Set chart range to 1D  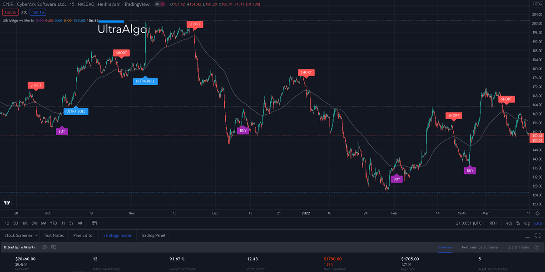tap(7, 223)
